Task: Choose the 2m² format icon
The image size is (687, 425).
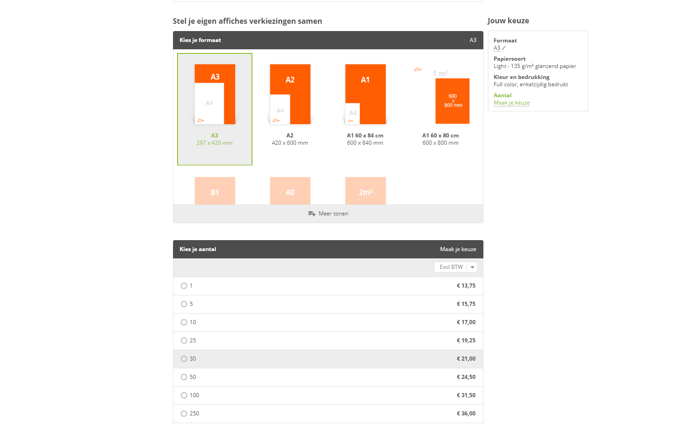Action: coord(365,191)
